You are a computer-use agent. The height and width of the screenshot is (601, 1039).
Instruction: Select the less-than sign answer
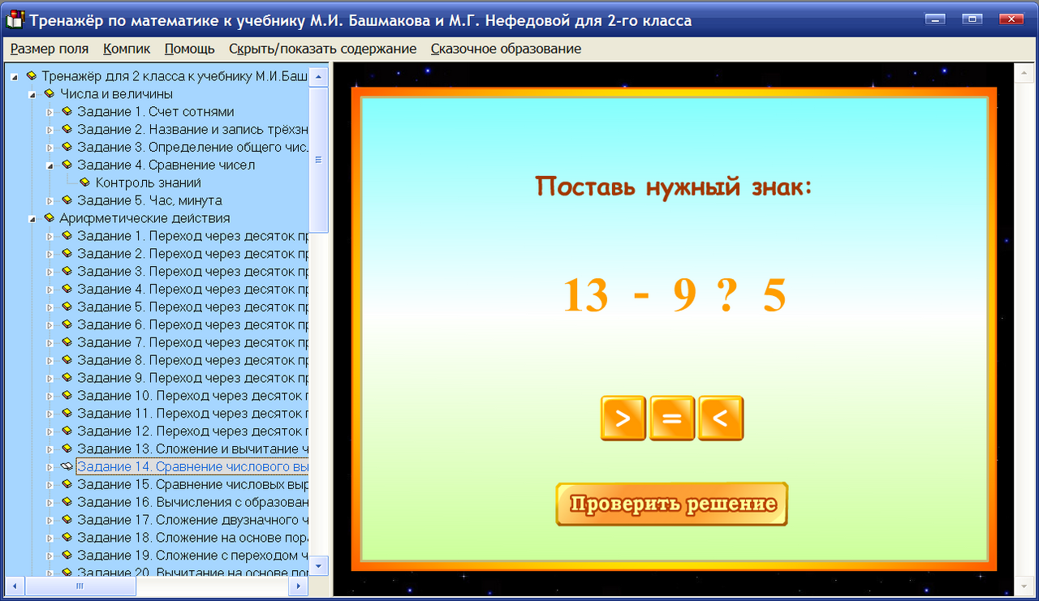coord(721,418)
